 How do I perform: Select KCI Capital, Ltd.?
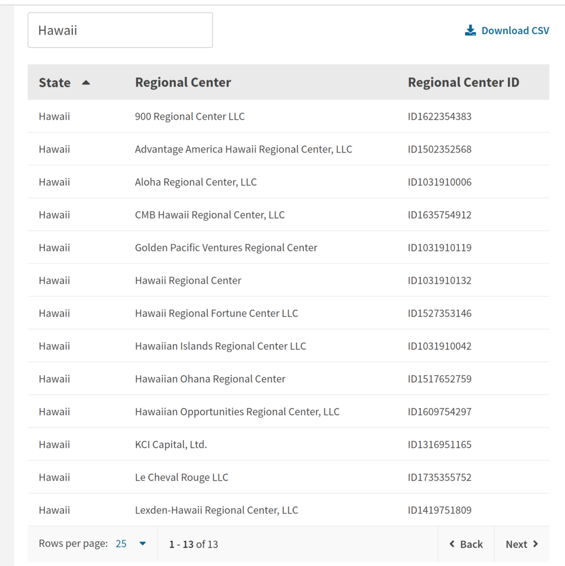(171, 444)
